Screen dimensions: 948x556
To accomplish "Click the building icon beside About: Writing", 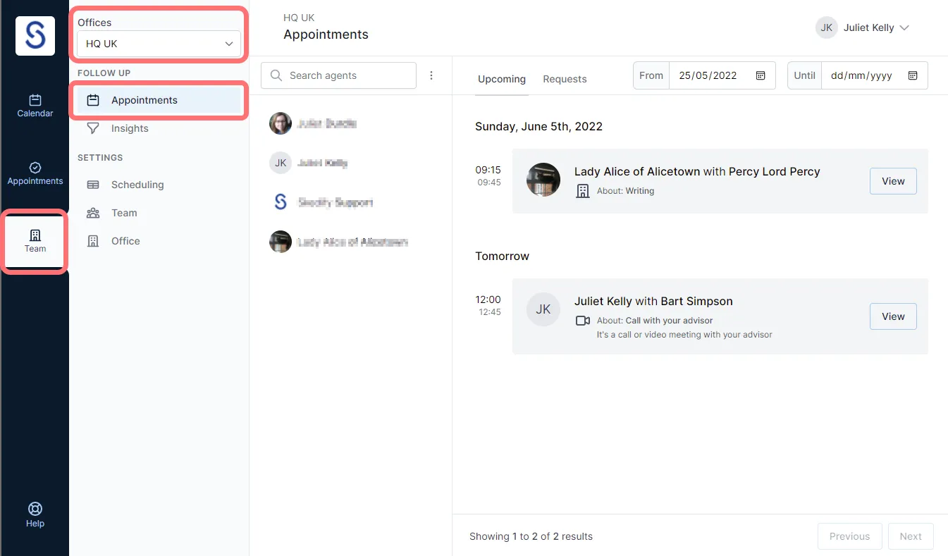I will pyautogui.click(x=583, y=191).
